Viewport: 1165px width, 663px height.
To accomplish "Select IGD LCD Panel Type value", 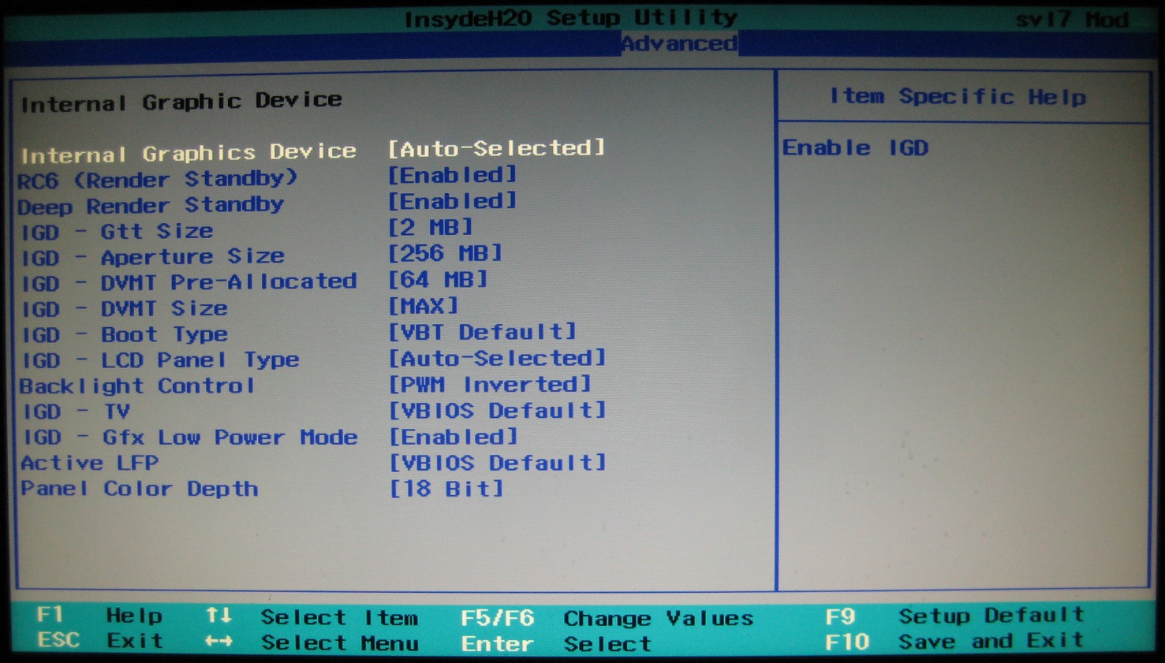I will coord(498,358).
